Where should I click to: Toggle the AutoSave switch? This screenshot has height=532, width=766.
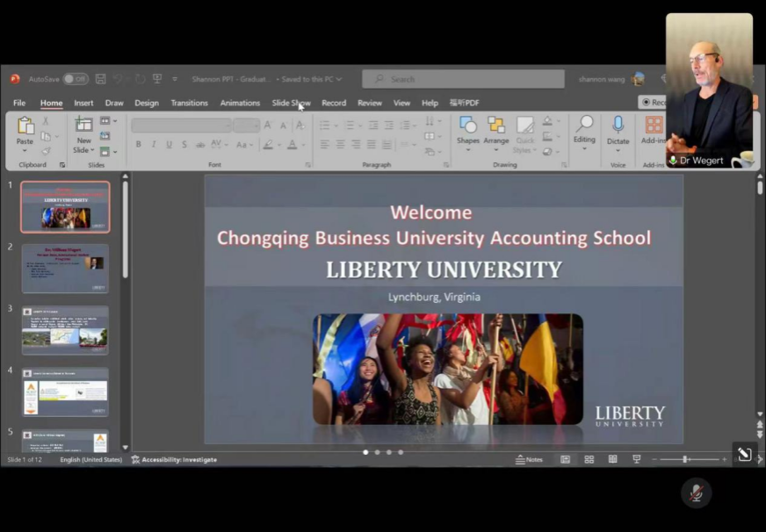click(x=76, y=79)
